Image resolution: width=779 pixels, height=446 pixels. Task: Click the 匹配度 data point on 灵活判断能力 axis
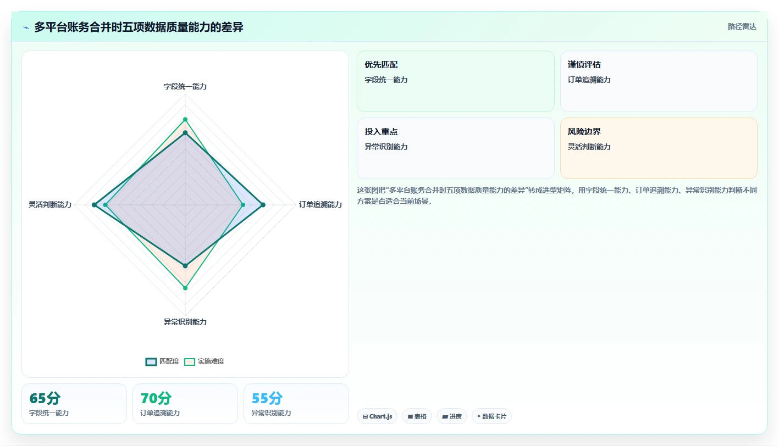[x=94, y=205]
